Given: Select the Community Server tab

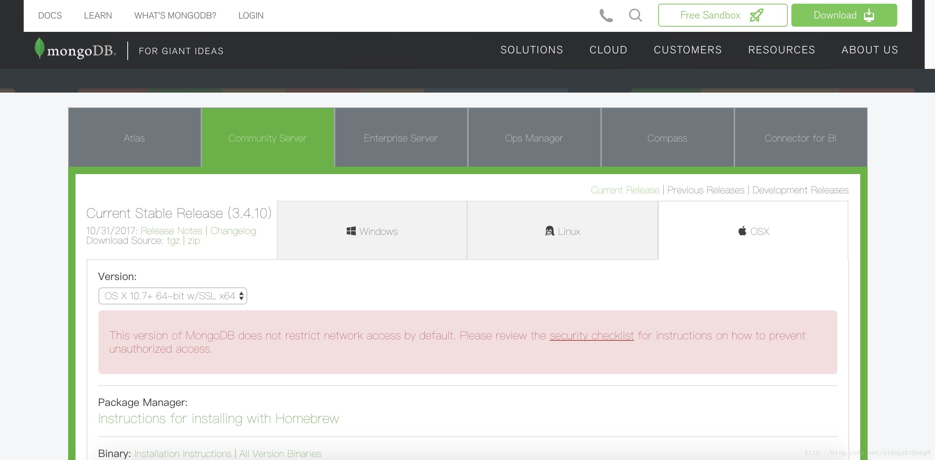Looking at the screenshot, I should tap(268, 137).
